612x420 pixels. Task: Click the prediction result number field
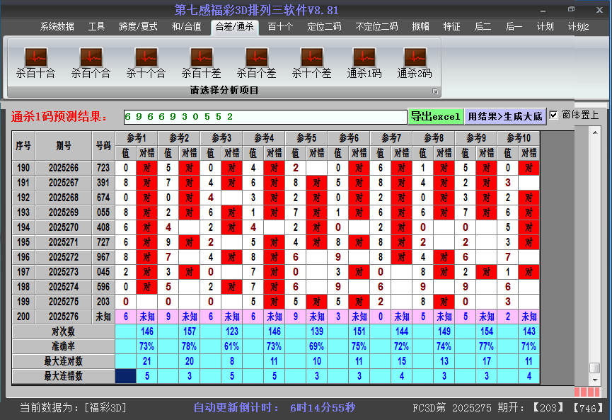tap(265, 117)
